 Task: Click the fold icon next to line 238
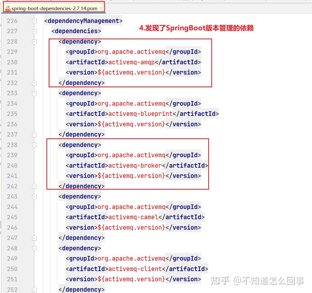(x=34, y=145)
